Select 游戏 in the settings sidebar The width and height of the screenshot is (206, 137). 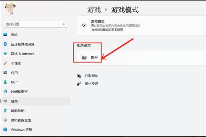point(14,101)
